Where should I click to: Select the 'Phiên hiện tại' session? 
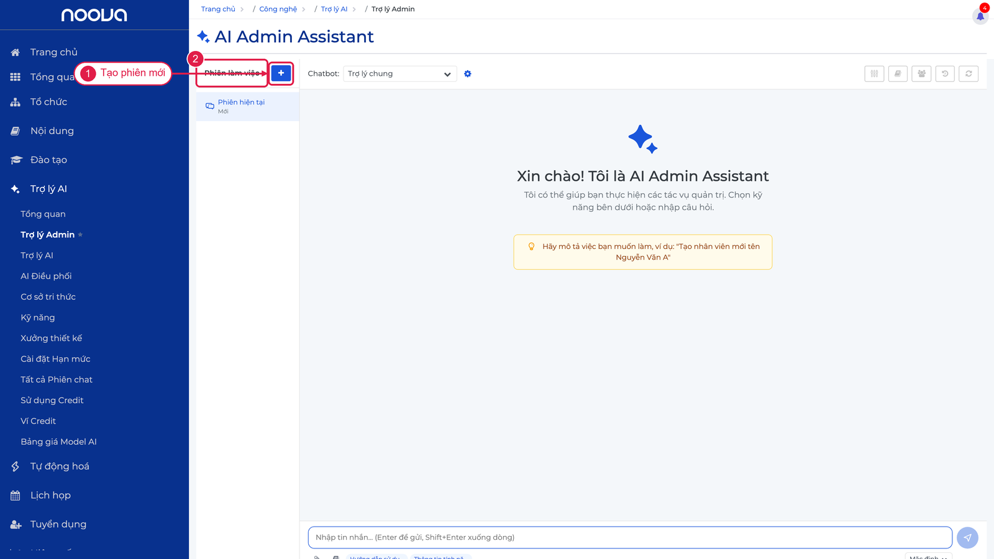(x=248, y=106)
